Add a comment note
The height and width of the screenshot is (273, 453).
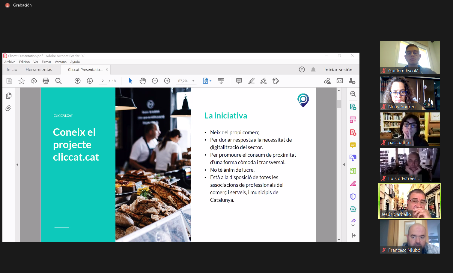[239, 81]
